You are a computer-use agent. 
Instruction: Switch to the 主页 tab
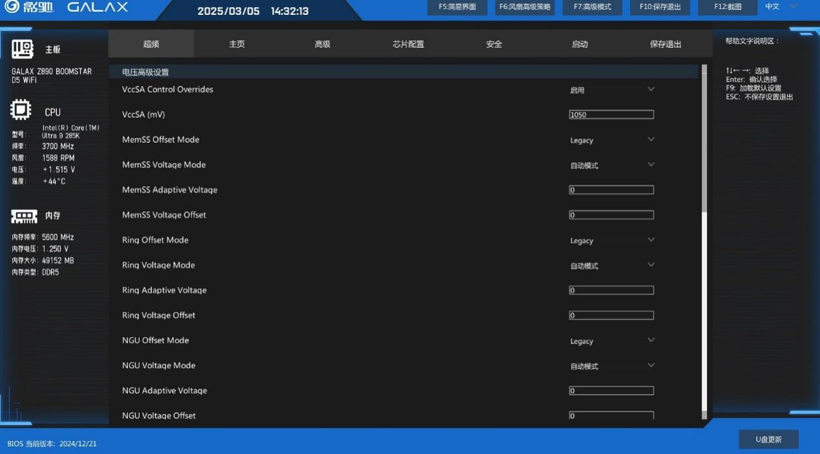237,44
